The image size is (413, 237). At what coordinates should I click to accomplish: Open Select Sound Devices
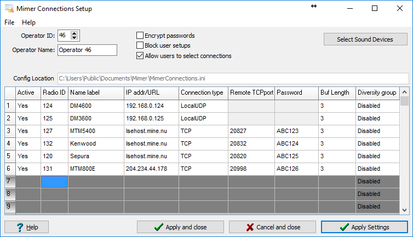[365, 39]
